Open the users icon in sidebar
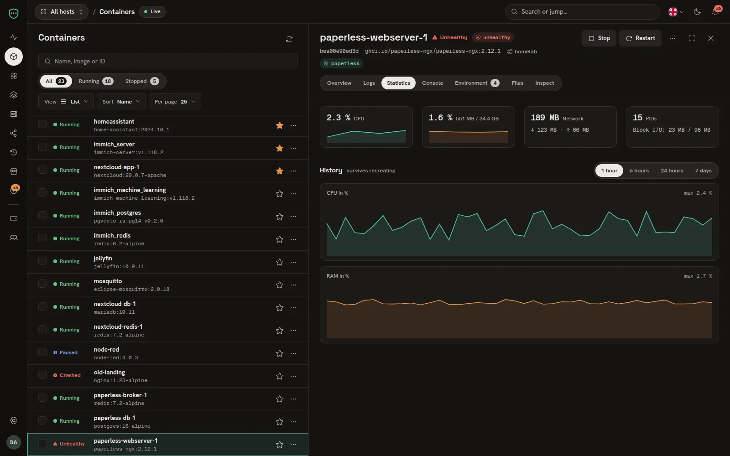 [x=14, y=238]
